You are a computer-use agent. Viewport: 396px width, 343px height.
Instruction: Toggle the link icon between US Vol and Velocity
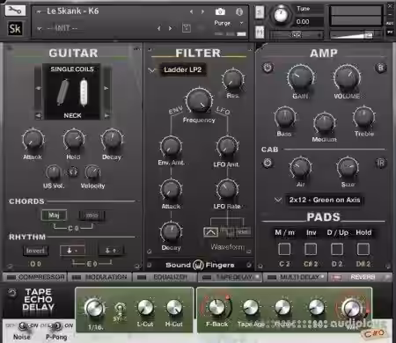pos(73,171)
